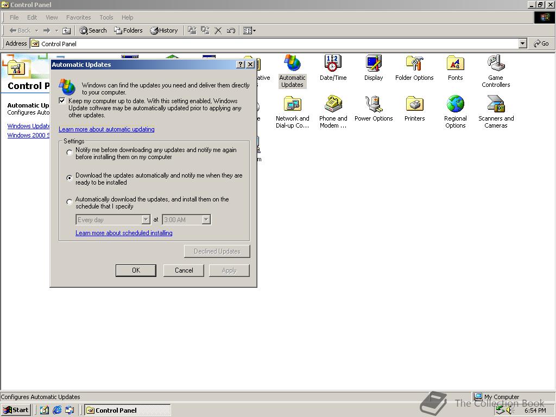Click OK in Automatic Updates dialog
The image size is (556, 417).
(136, 270)
